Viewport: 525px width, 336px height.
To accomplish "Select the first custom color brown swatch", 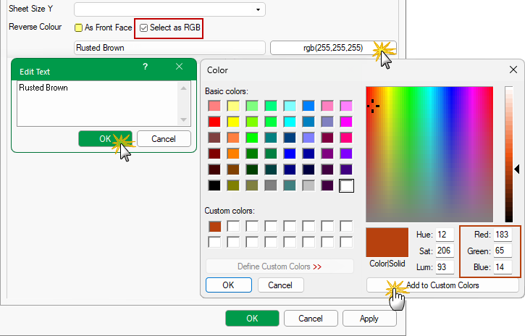I will pyautogui.click(x=215, y=227).
